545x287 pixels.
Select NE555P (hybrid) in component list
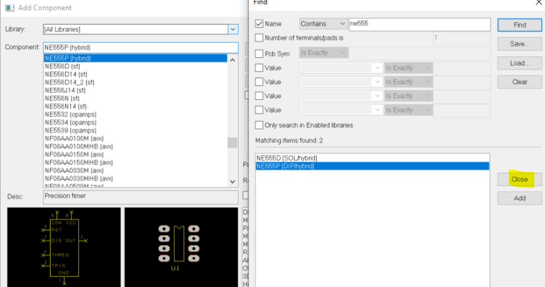135,58
